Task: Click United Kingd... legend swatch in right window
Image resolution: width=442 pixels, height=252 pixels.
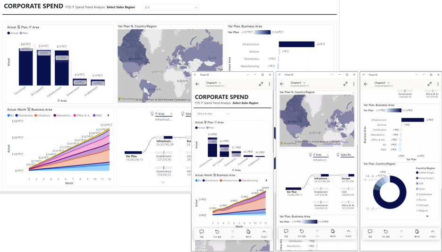Action: (417, 173)
